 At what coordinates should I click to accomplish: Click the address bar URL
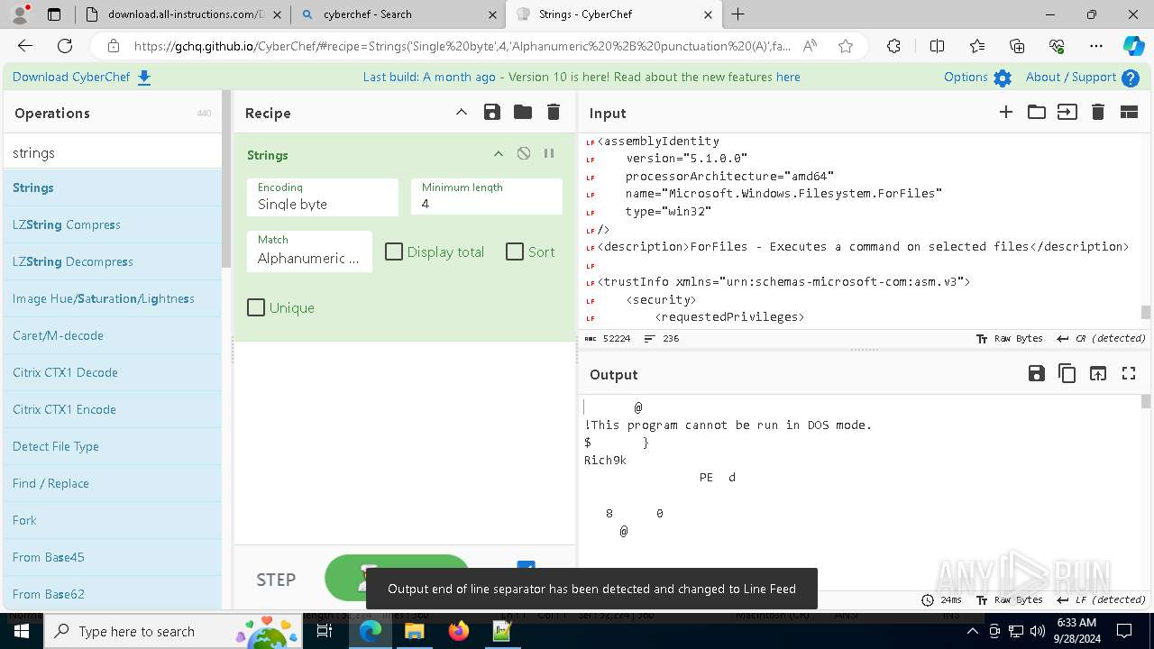[463, 46]
